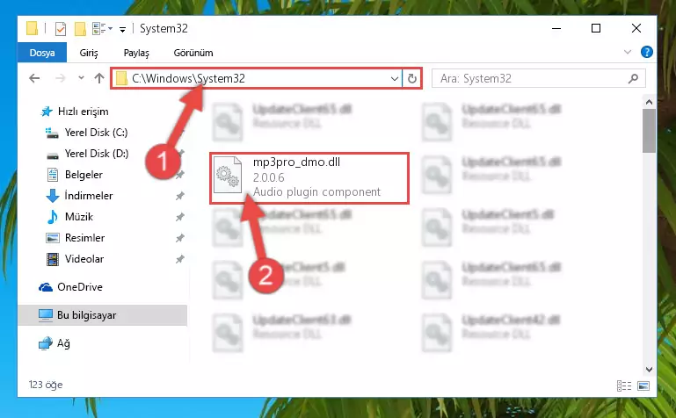Switch to details view button
This screenshot has height=418, width=676.
624,386
